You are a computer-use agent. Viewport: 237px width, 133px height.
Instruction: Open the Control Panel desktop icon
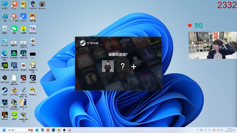(5, 42)
